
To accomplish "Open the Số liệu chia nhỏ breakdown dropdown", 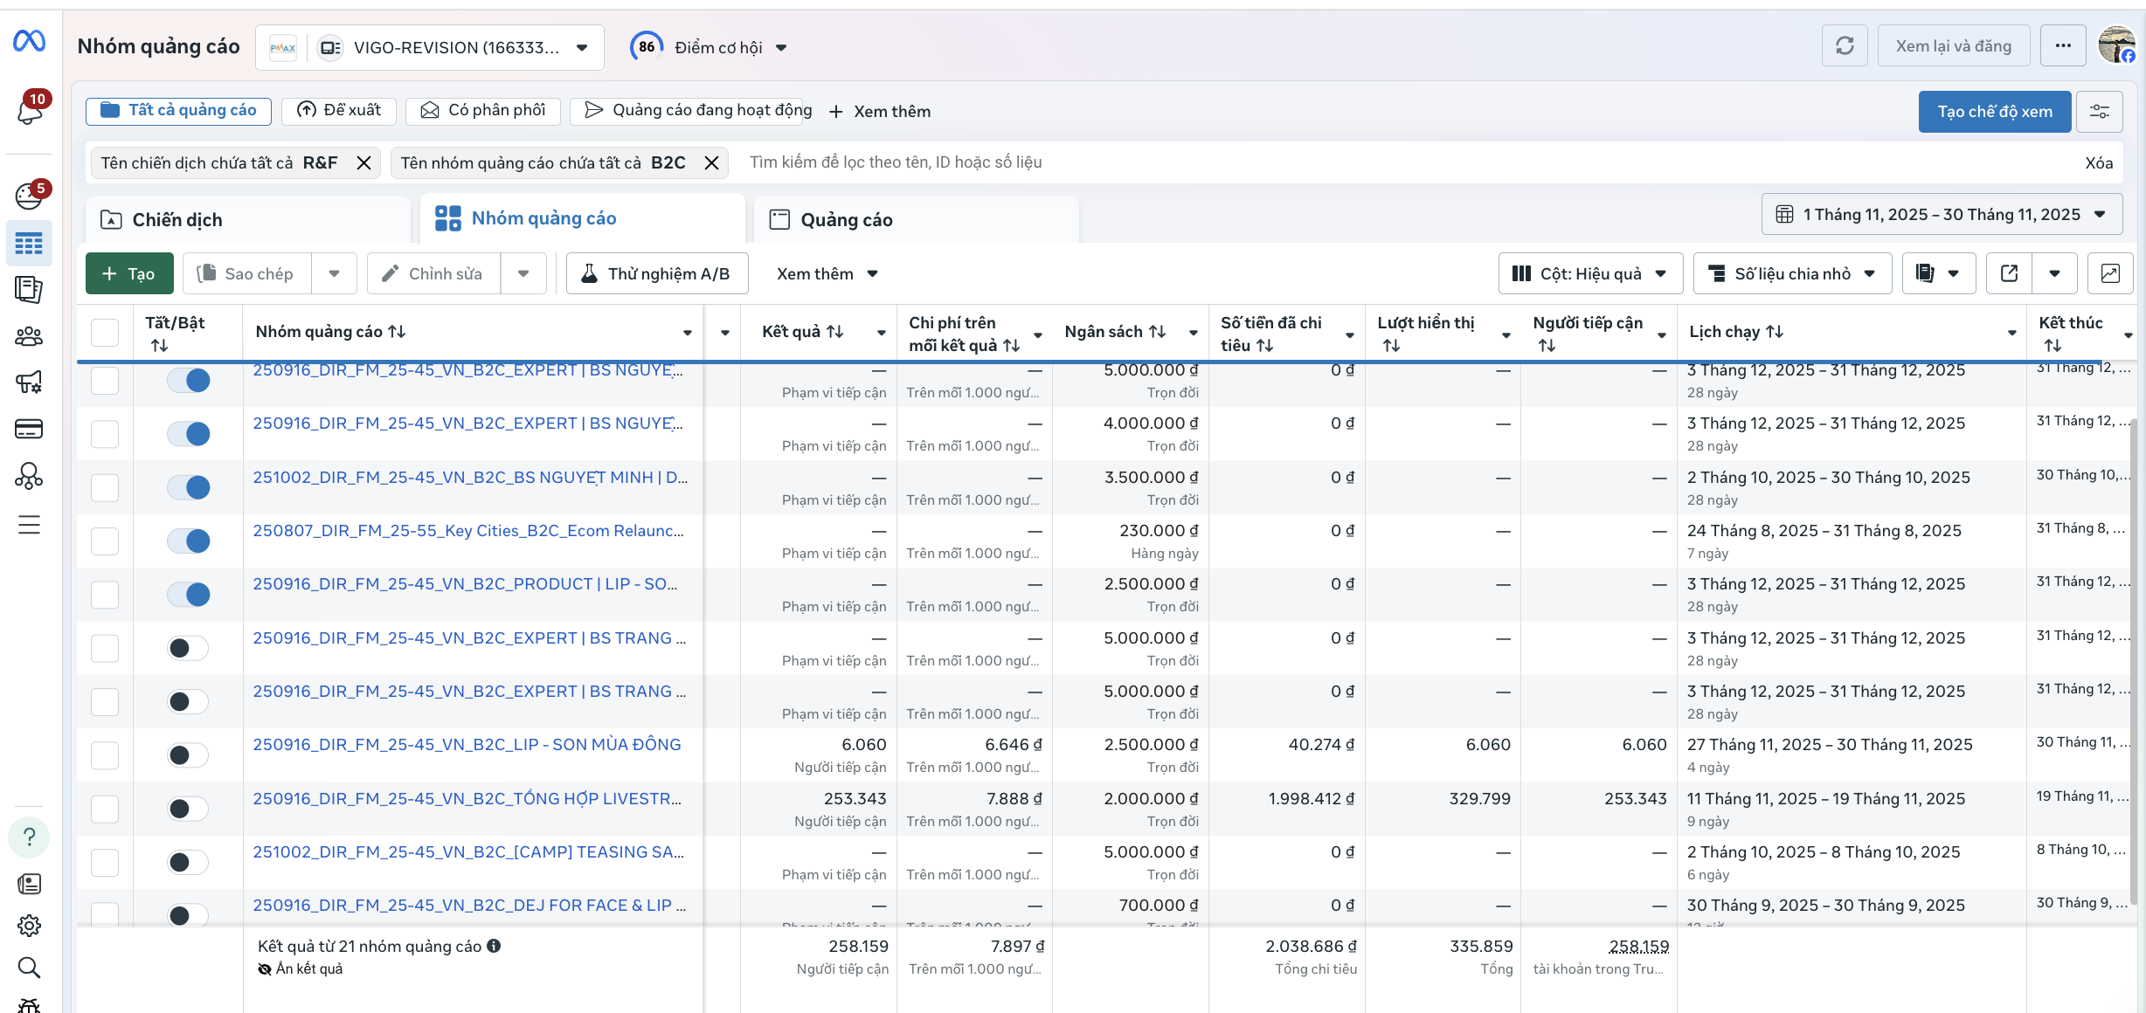I will point(1791,273).
